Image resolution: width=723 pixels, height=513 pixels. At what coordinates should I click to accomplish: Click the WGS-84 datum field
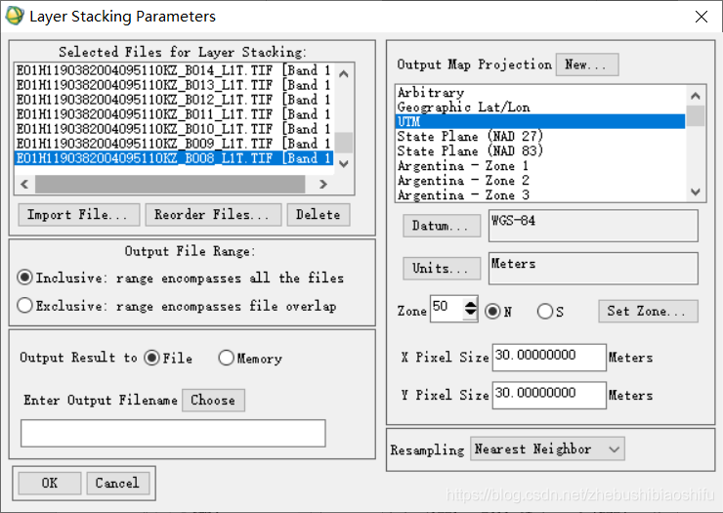pos(593,226)
